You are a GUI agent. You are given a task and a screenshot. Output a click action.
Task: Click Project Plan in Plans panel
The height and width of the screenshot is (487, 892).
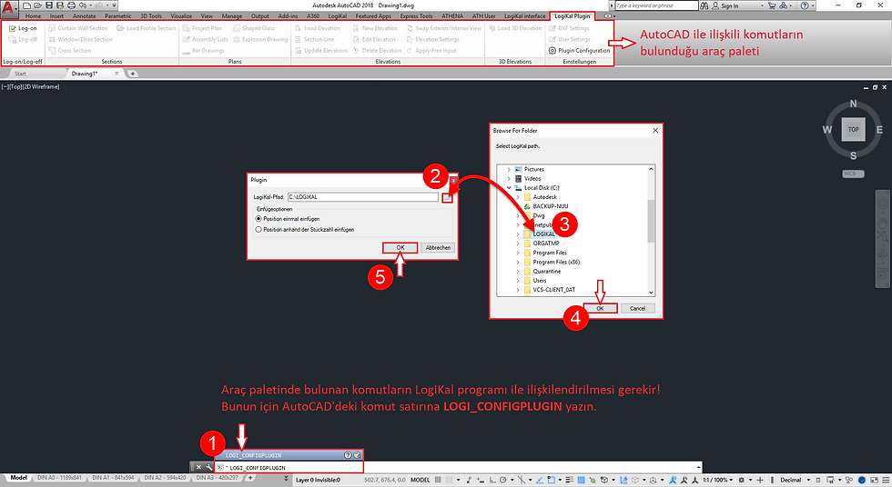pyautogui.click(x=202, y=28)
